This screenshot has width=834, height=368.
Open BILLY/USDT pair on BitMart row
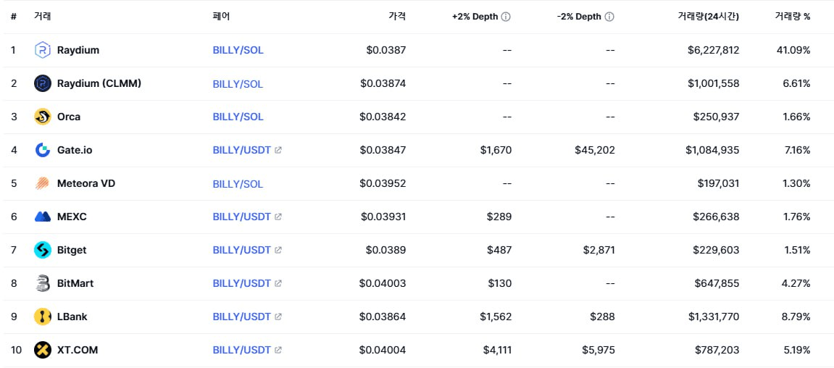[x=242, y=283]
